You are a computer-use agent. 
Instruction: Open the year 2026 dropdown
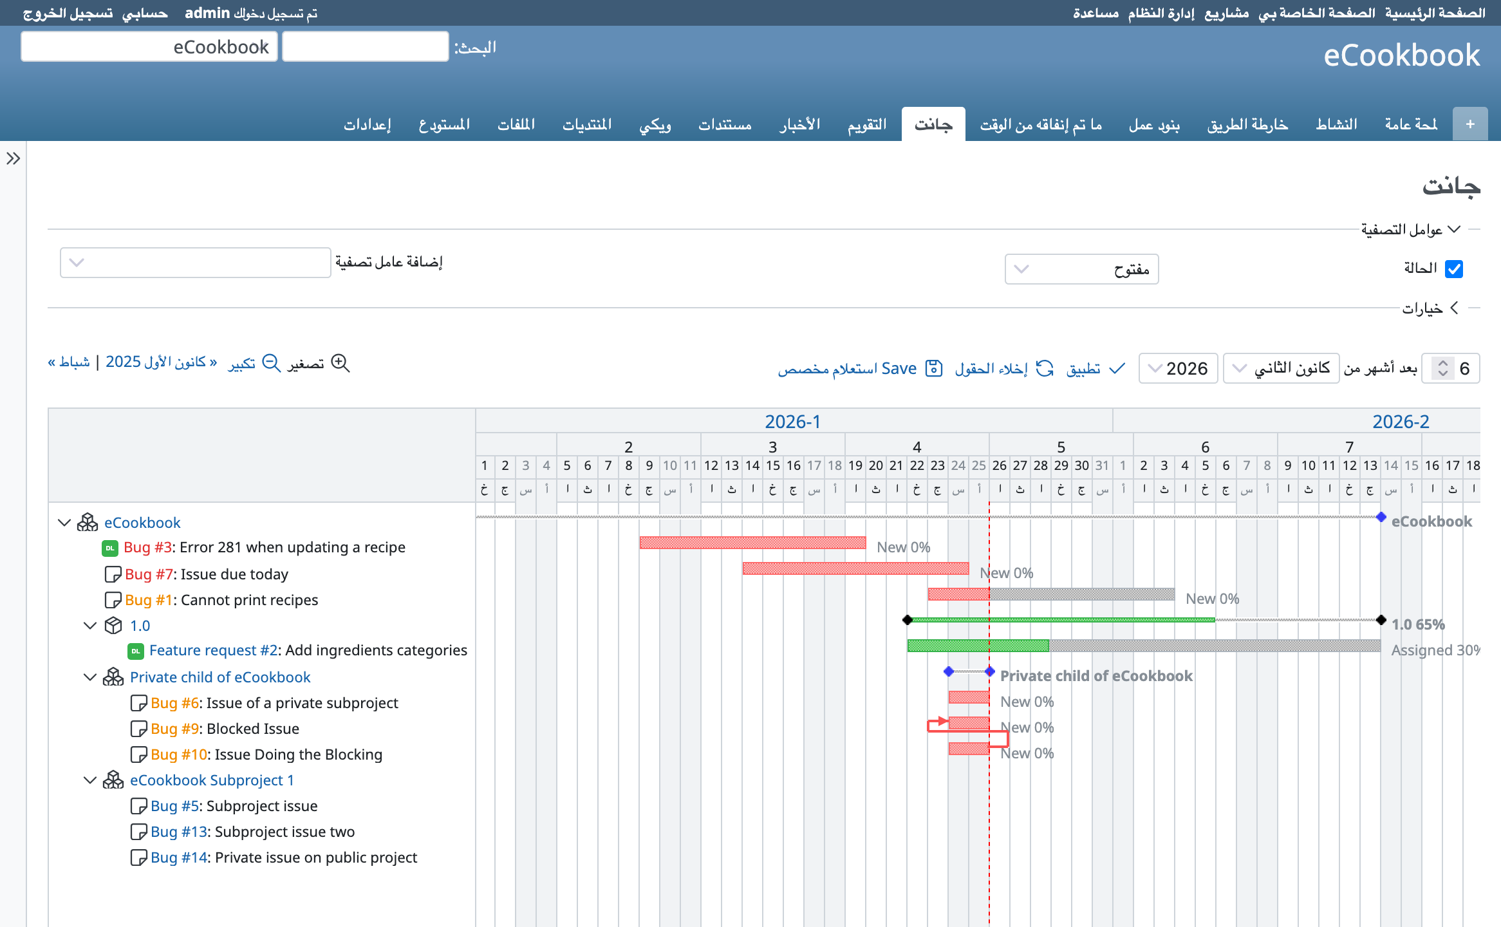(x=1178, y=368)
